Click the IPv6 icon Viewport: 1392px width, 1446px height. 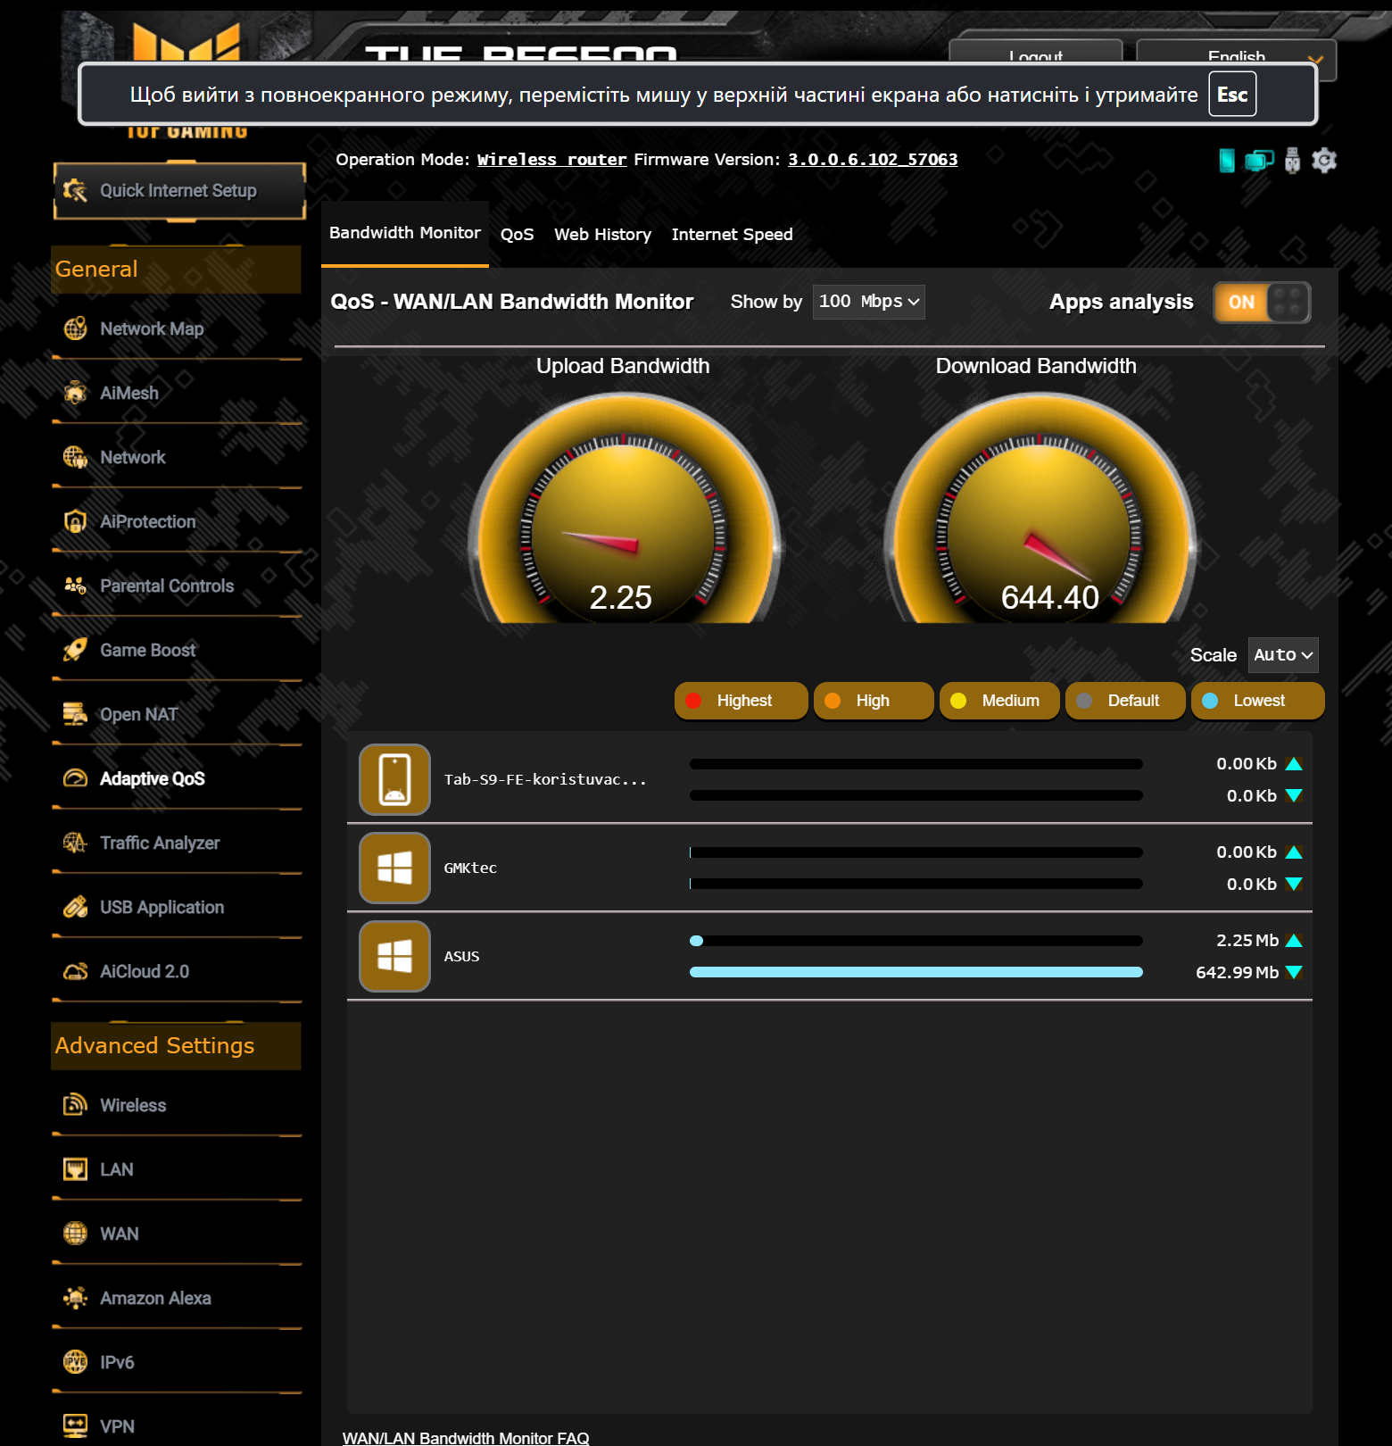pyautogui.click(x=75, y=1362)
